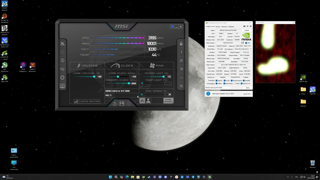Click the bus interface question mark in GPU-Z
Image resolution: width=320 pixels, height=180 pixels.
point(251,49)
